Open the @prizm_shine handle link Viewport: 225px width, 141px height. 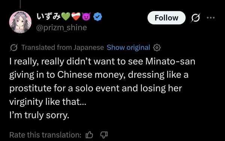point(61,27)
